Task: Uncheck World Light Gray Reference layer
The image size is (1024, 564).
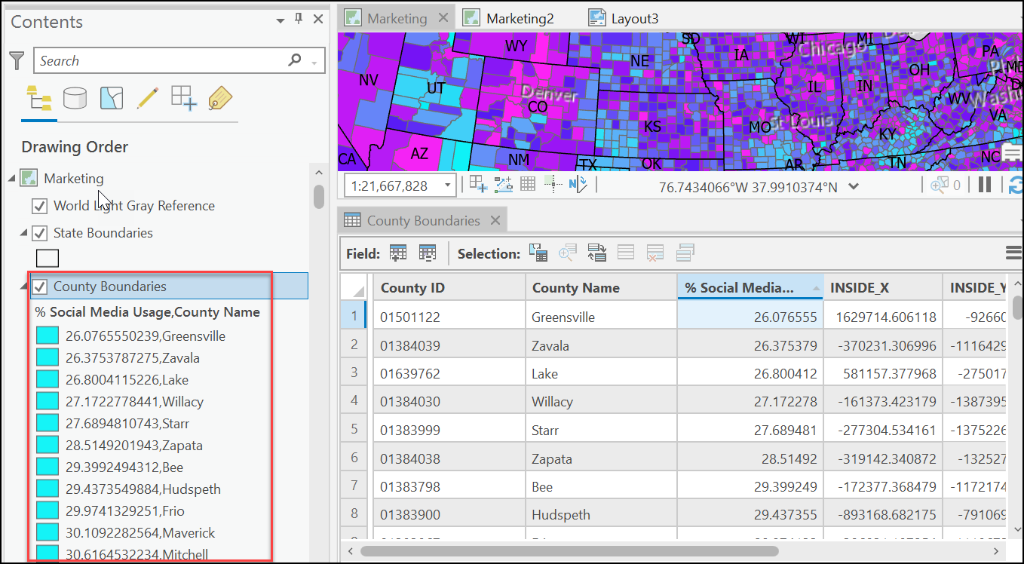Action: (x=40, y=206)
